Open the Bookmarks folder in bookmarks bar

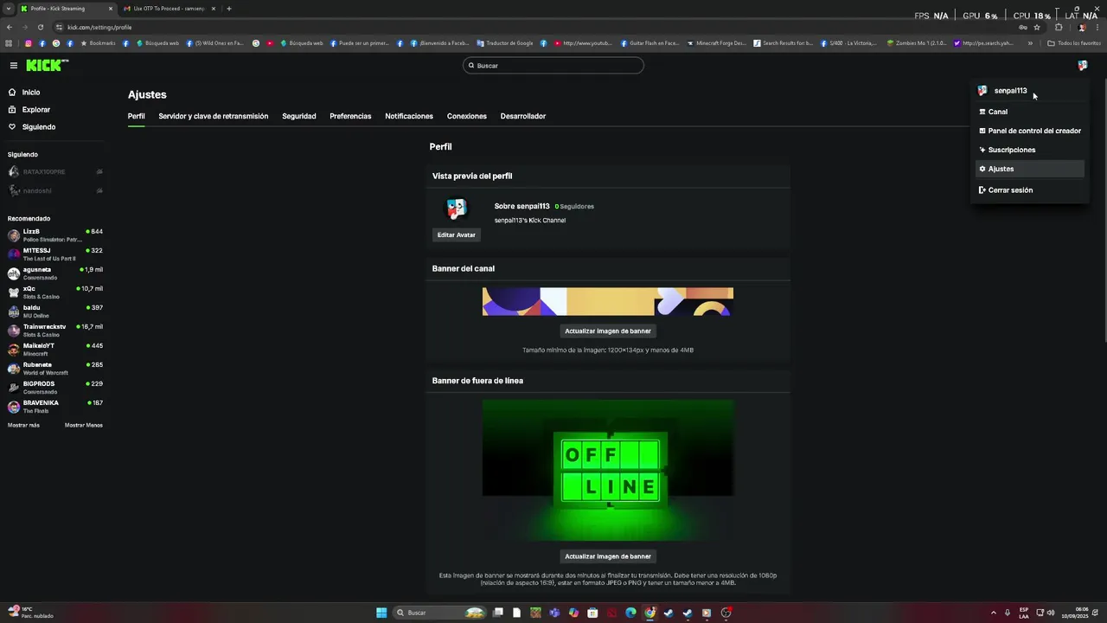(x=98, y=42)
